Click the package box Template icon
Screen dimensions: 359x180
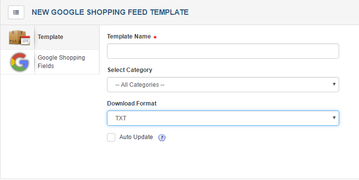point(19,37)
